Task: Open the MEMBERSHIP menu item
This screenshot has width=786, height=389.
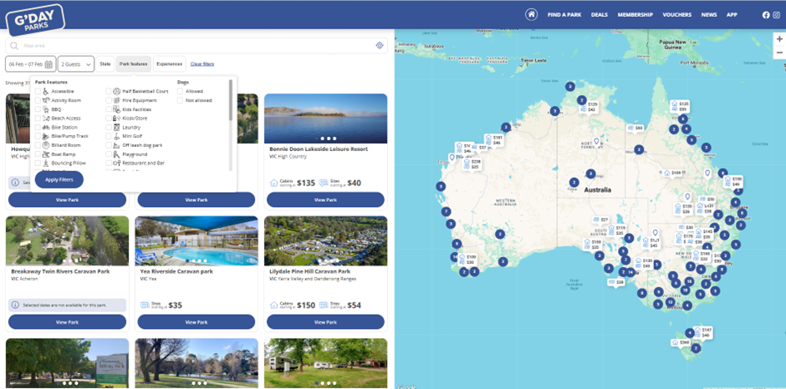Action: [x=635, y=15]
